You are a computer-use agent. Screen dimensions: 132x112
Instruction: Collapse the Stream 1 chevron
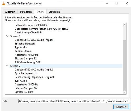point(7,36)
